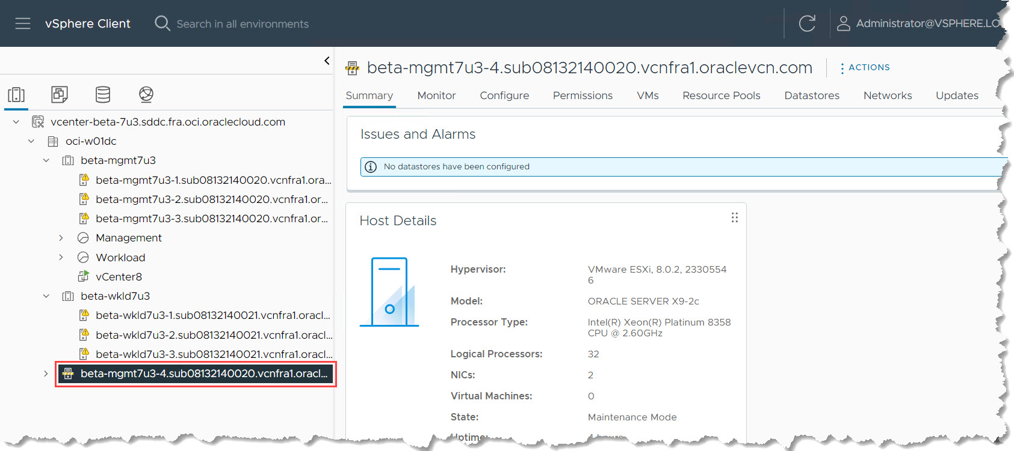Open the Actions dropdown menu

point(865,68)
